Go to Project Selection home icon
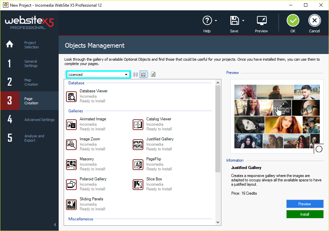 coord(10,44)
